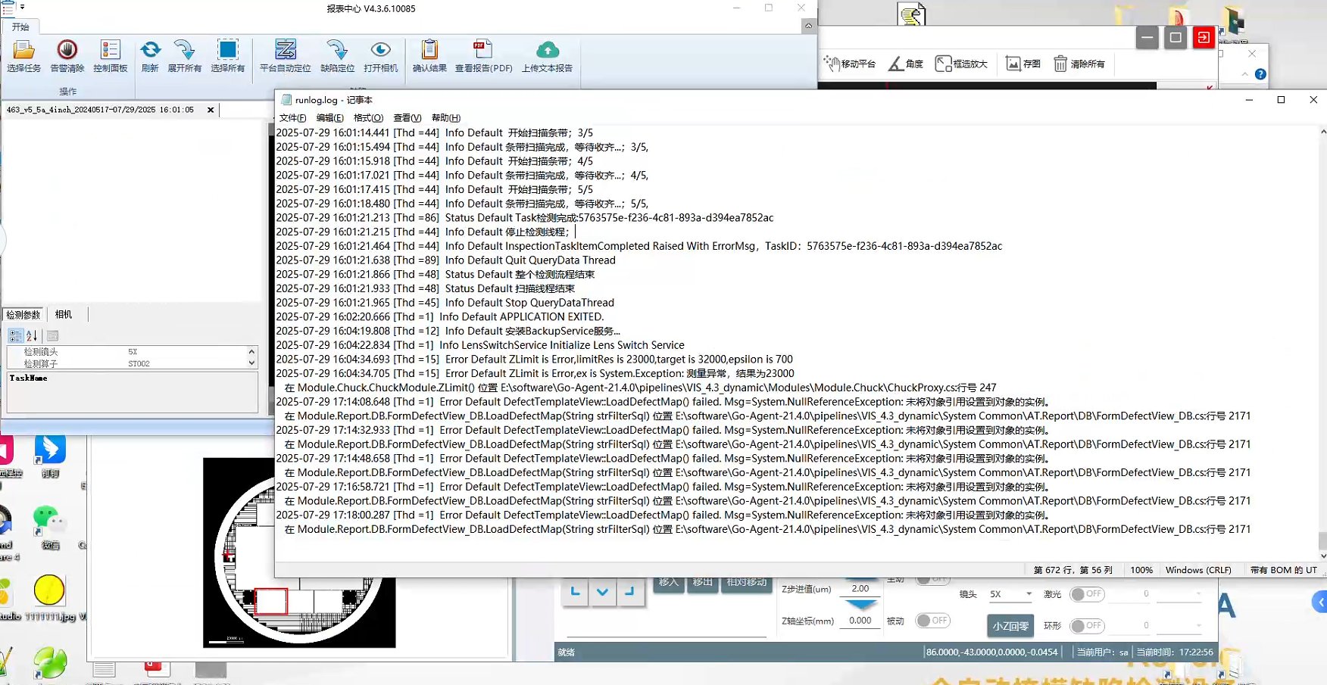Click the 刷新 refresh icon
1327x685 pixels.
pyautogui.click(x=150, y=51)
